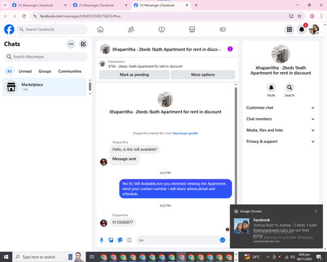Viewport: 327px width, 262px height.
Task: Click the Search Messenger field
Action: pos(46,57)
